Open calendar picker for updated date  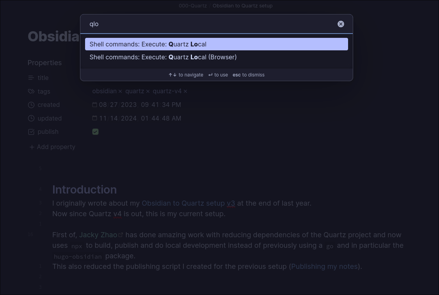coord(94,118)
